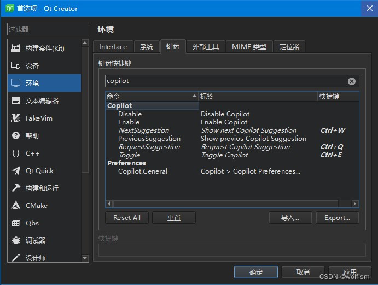Select the 构建和运行 hammer icon
The height and width of the screenshot is (285, 378).
coord(16,188)
